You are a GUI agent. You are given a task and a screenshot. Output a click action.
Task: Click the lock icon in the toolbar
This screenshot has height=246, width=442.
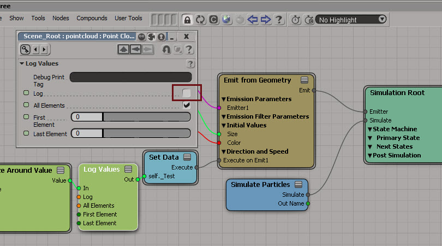(x=187, y=20)
